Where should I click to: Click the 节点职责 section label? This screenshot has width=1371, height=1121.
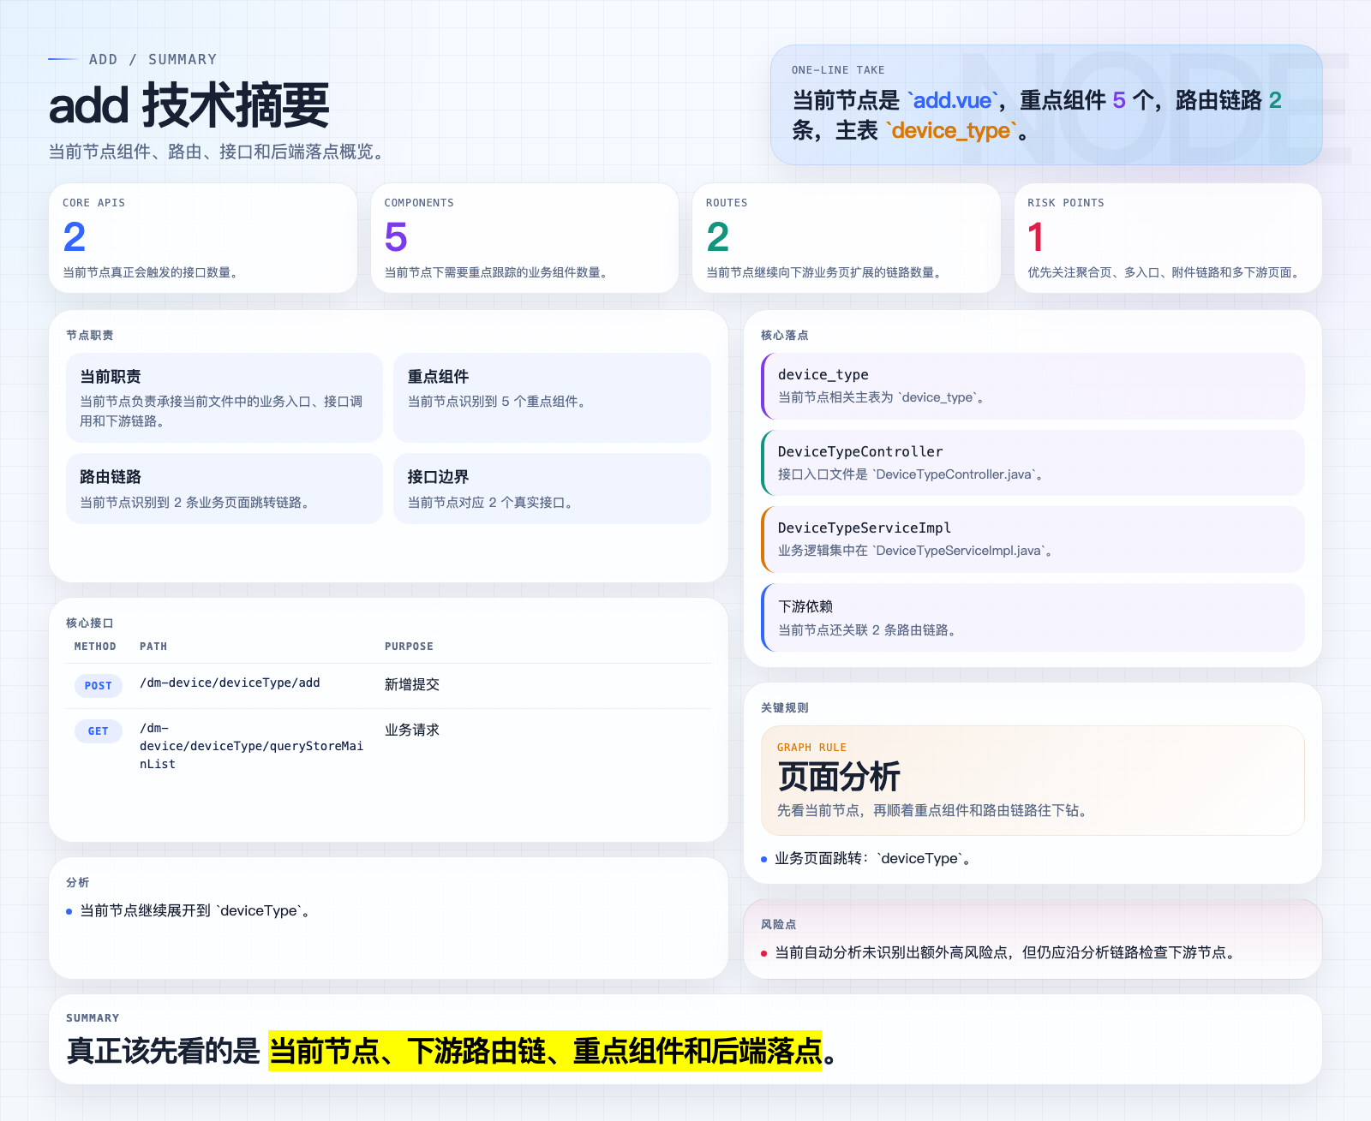89,335
